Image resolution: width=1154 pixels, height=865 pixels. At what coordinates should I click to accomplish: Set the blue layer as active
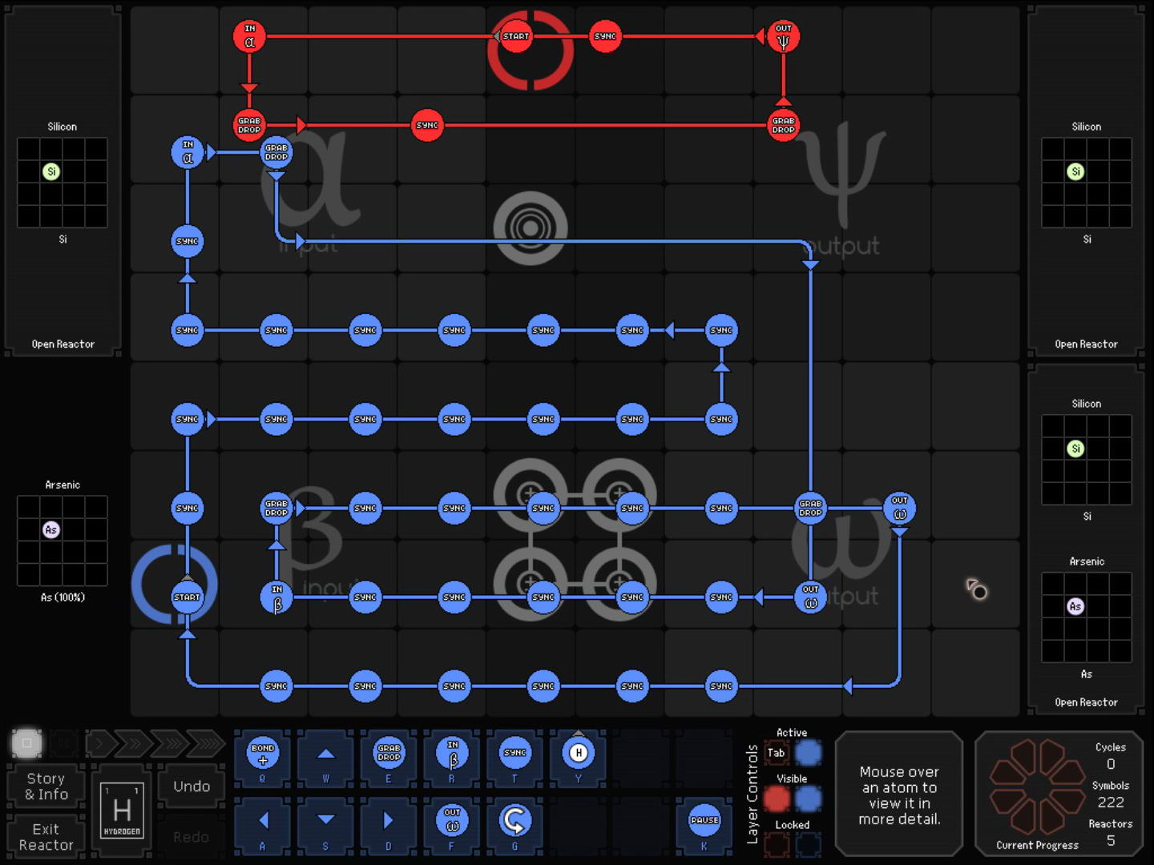point(808,753)
